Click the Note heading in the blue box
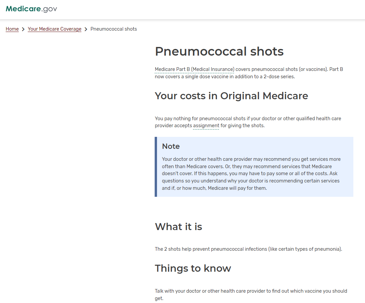 (171, 146)
